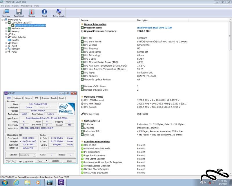Click the CPU-Z Close button
Screen dimensions: 232x186
[x=69, y=161]
